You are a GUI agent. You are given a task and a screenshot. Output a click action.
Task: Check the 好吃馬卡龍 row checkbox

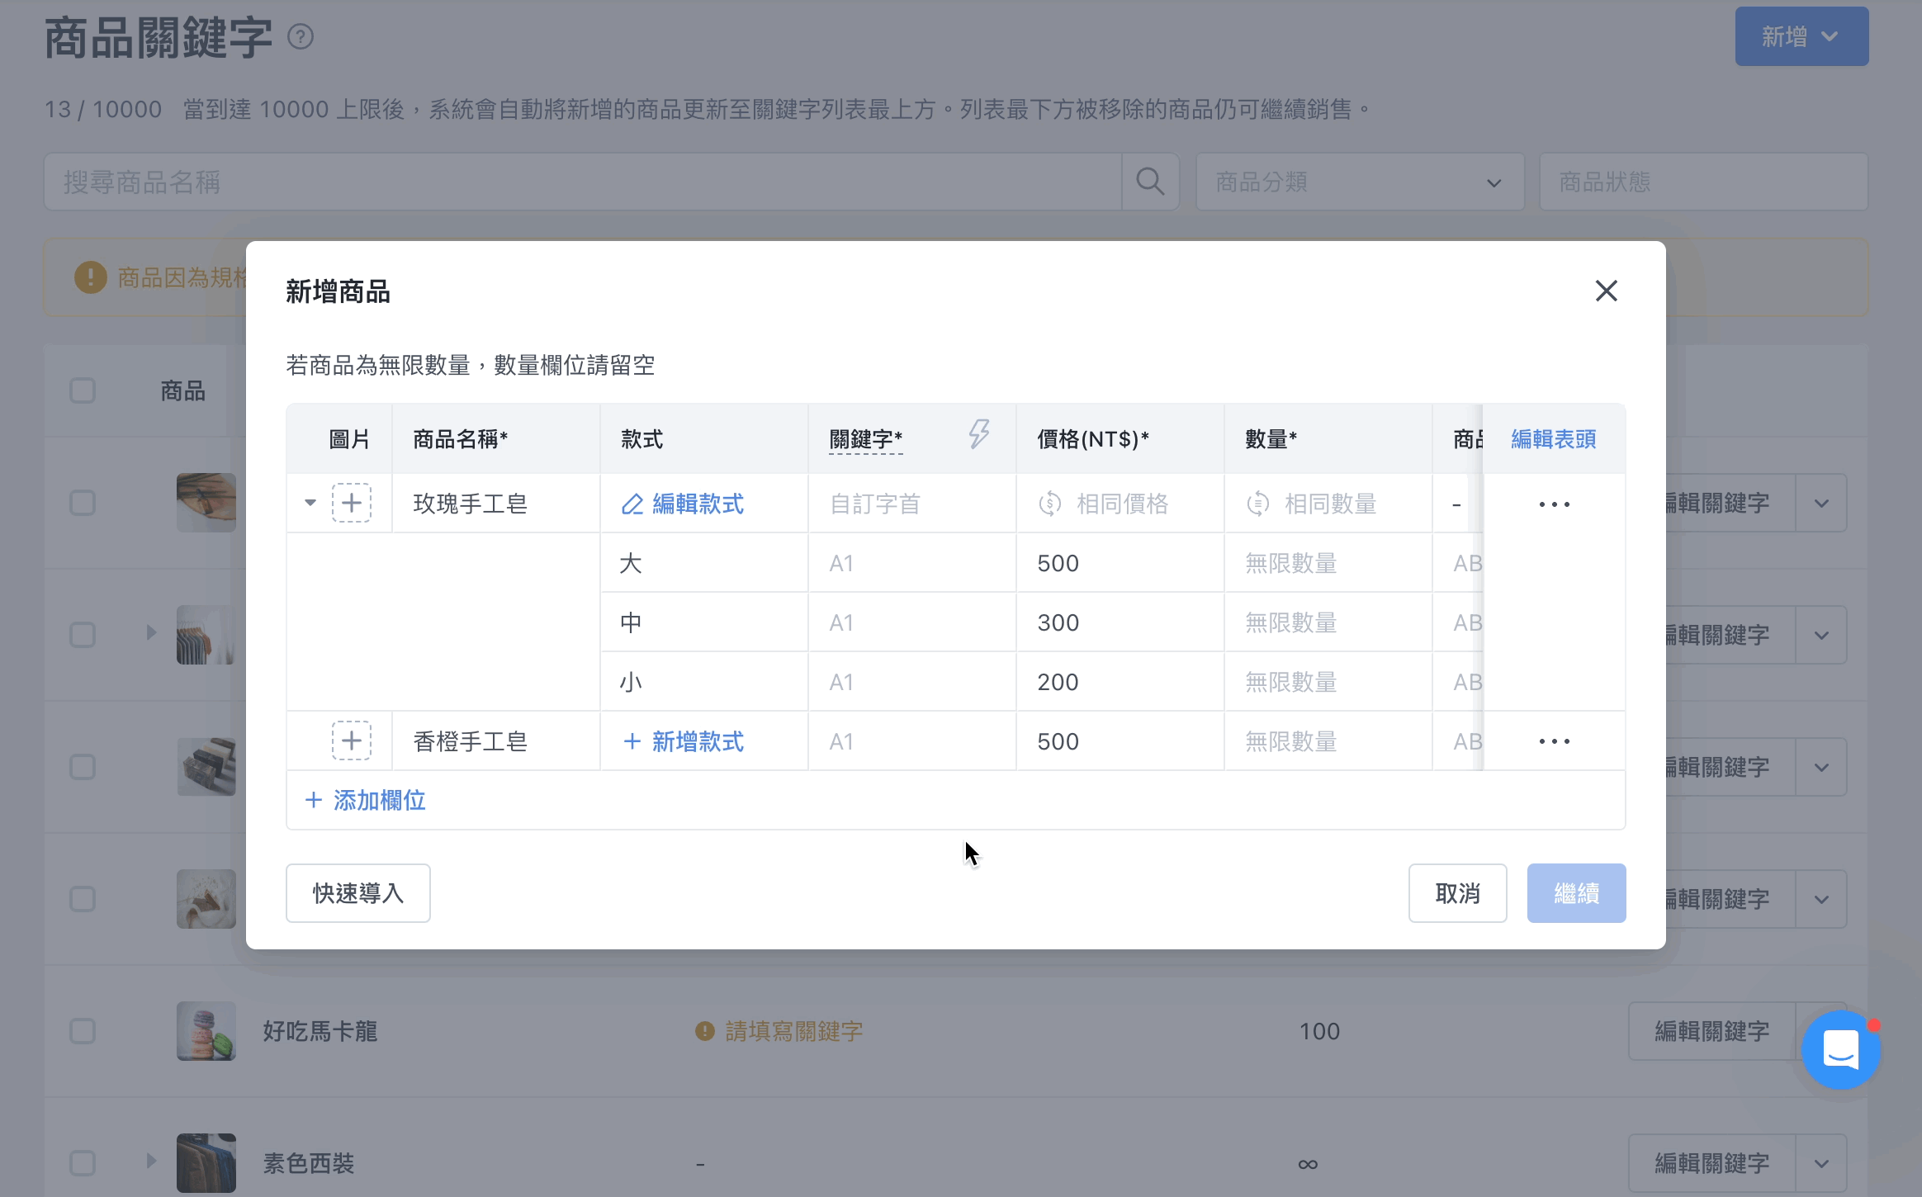[83, 1031]
